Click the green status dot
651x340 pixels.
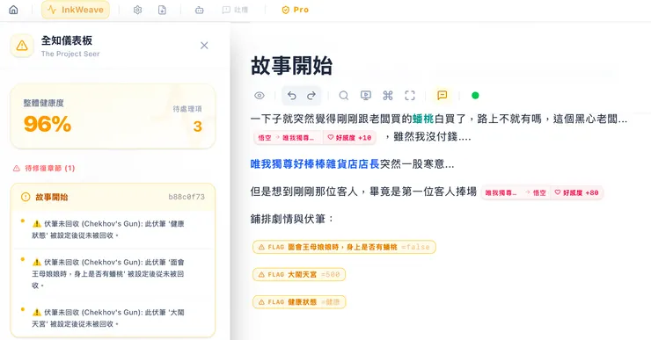475,96
